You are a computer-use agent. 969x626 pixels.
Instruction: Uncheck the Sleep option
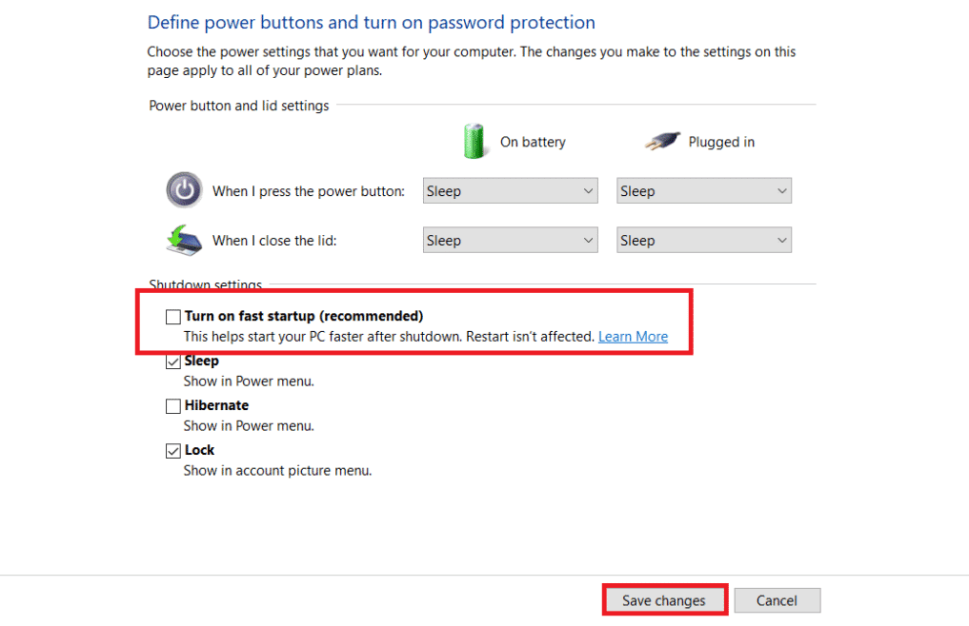[173, 361]
